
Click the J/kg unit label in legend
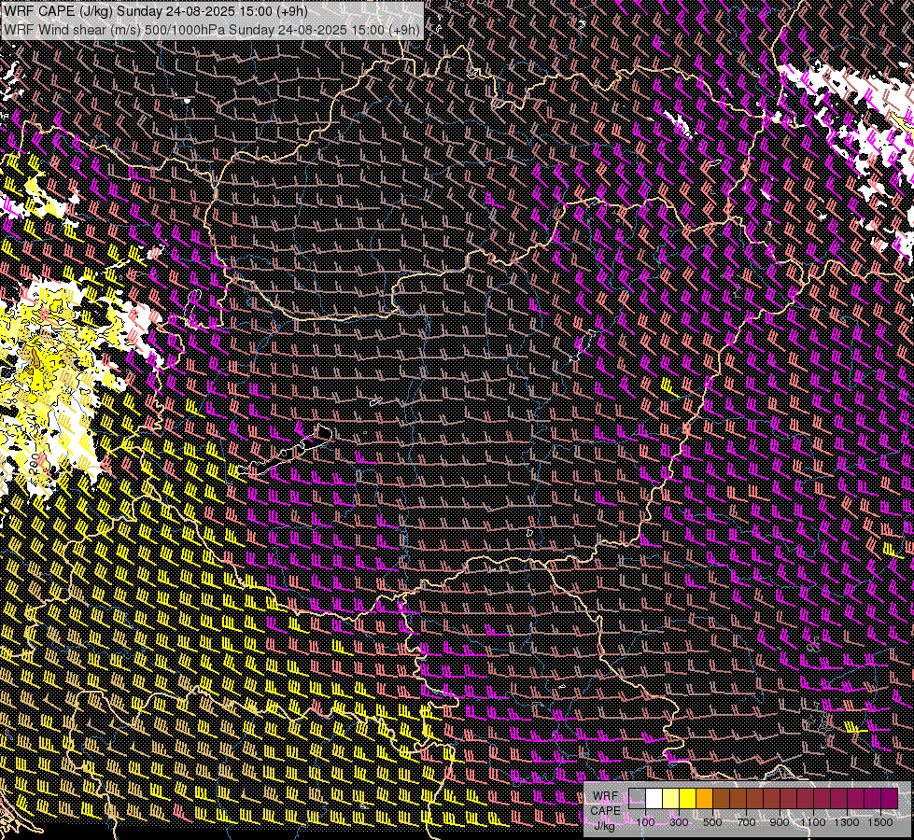click(x=605, y=826)
